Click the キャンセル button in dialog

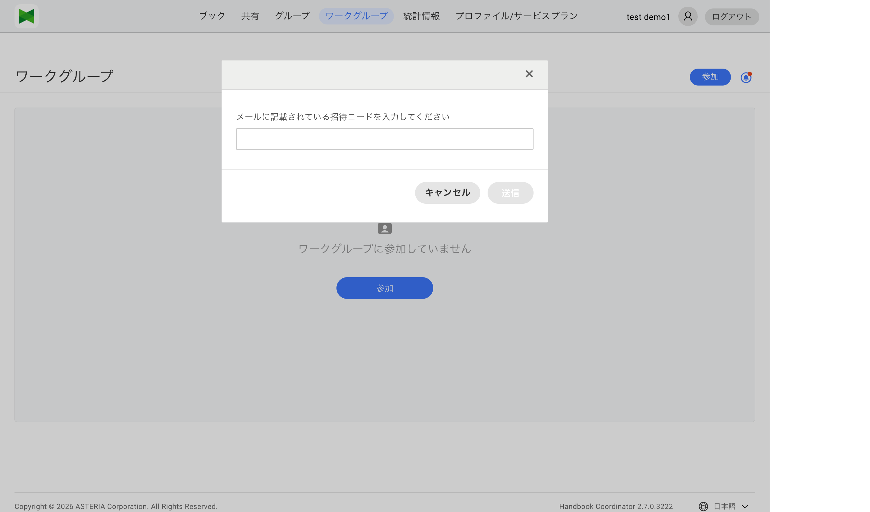coord(447,193)
